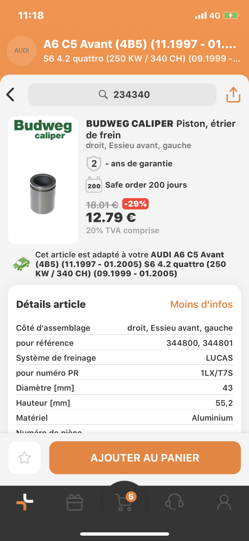249x541 pixels.
Task: Tap the Budweg caliper brand logo
Action: pos(43,130)
